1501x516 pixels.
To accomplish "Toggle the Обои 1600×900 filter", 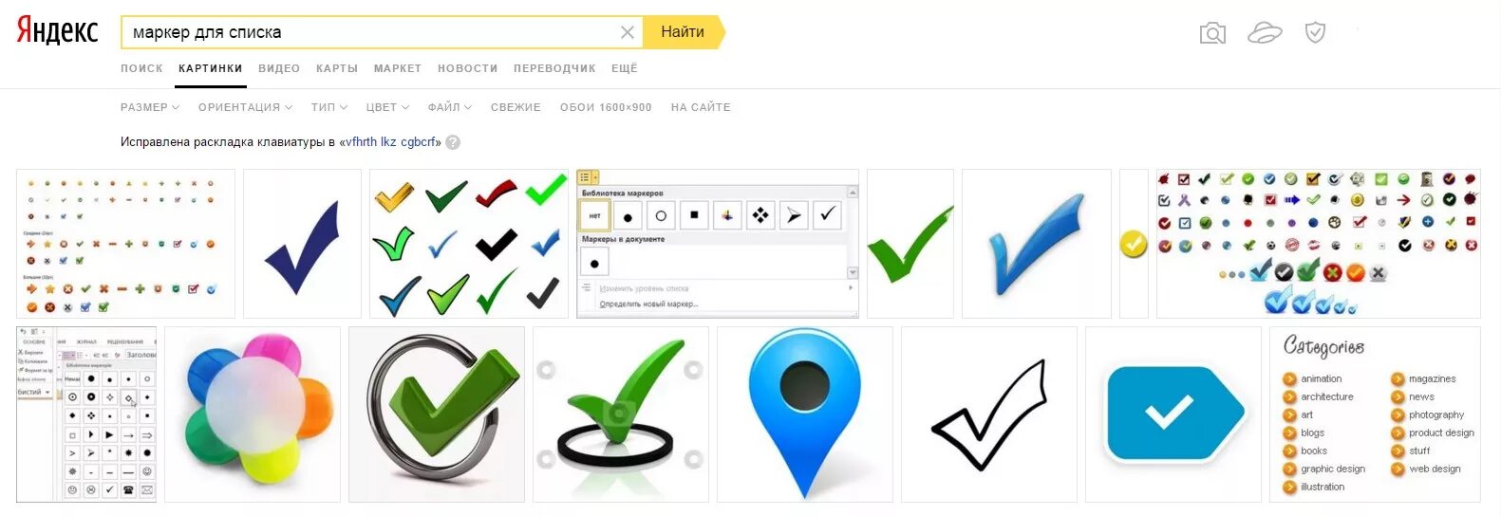I will tap(606, 107).
